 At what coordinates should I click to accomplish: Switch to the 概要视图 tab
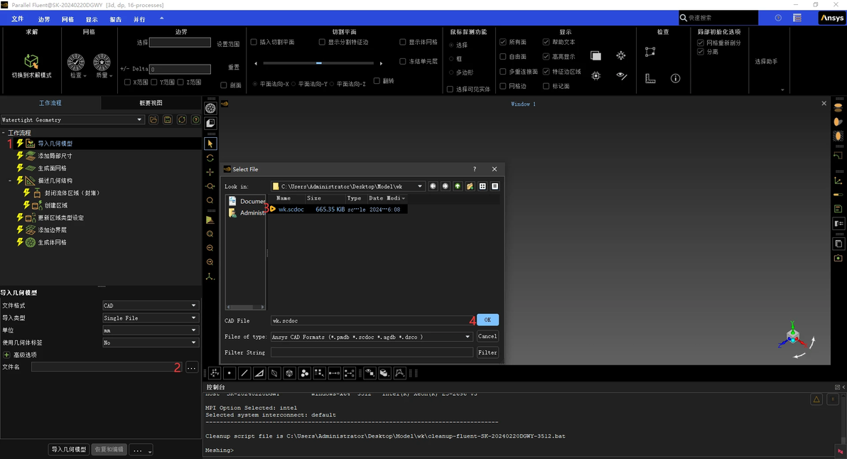[151, 102]
